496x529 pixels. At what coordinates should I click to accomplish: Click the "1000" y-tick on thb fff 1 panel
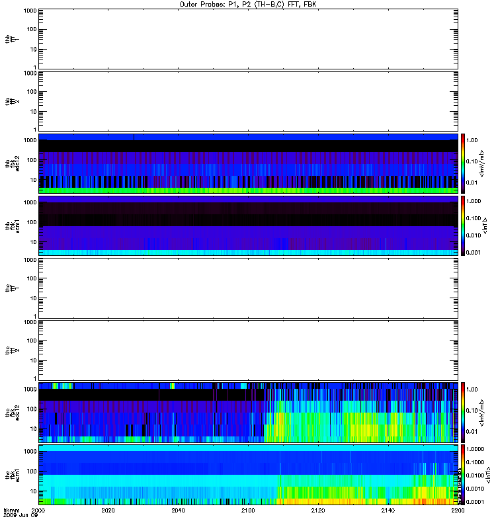point(30,11)
